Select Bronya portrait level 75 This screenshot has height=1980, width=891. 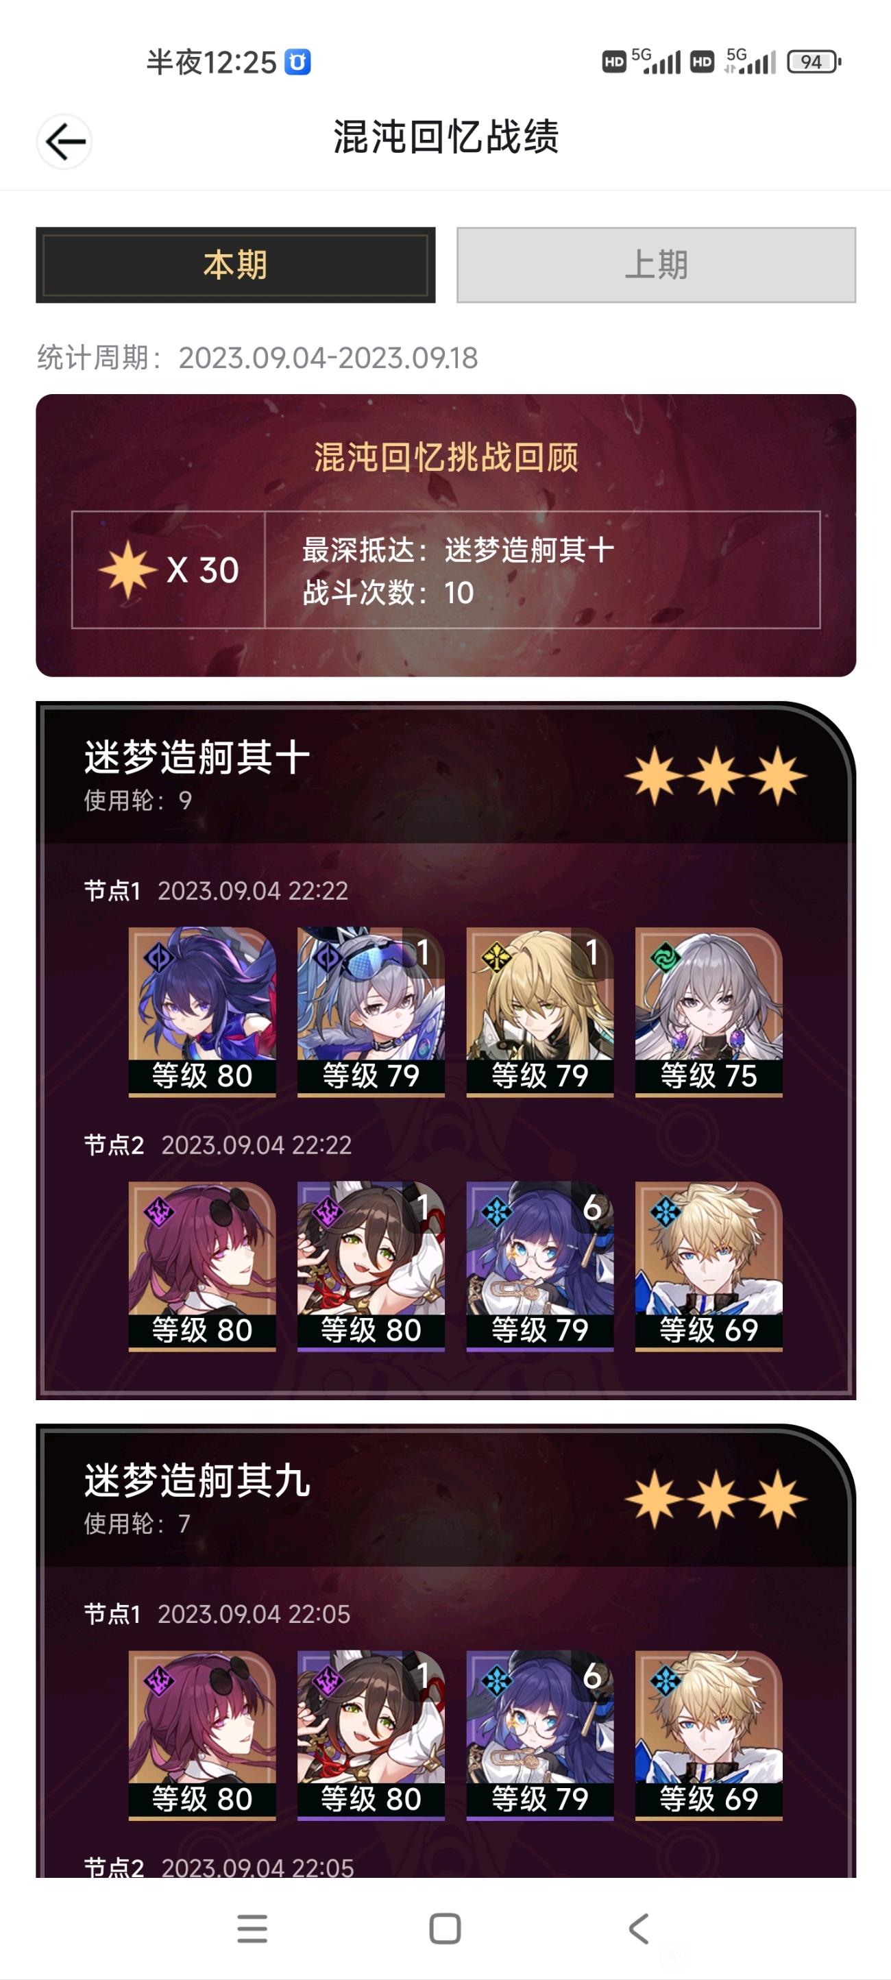coord(709,1012)
